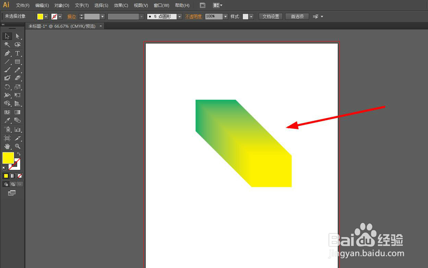Open the arrange documents dropdown
Screen dimensions: 428x268
coord(217,5)
